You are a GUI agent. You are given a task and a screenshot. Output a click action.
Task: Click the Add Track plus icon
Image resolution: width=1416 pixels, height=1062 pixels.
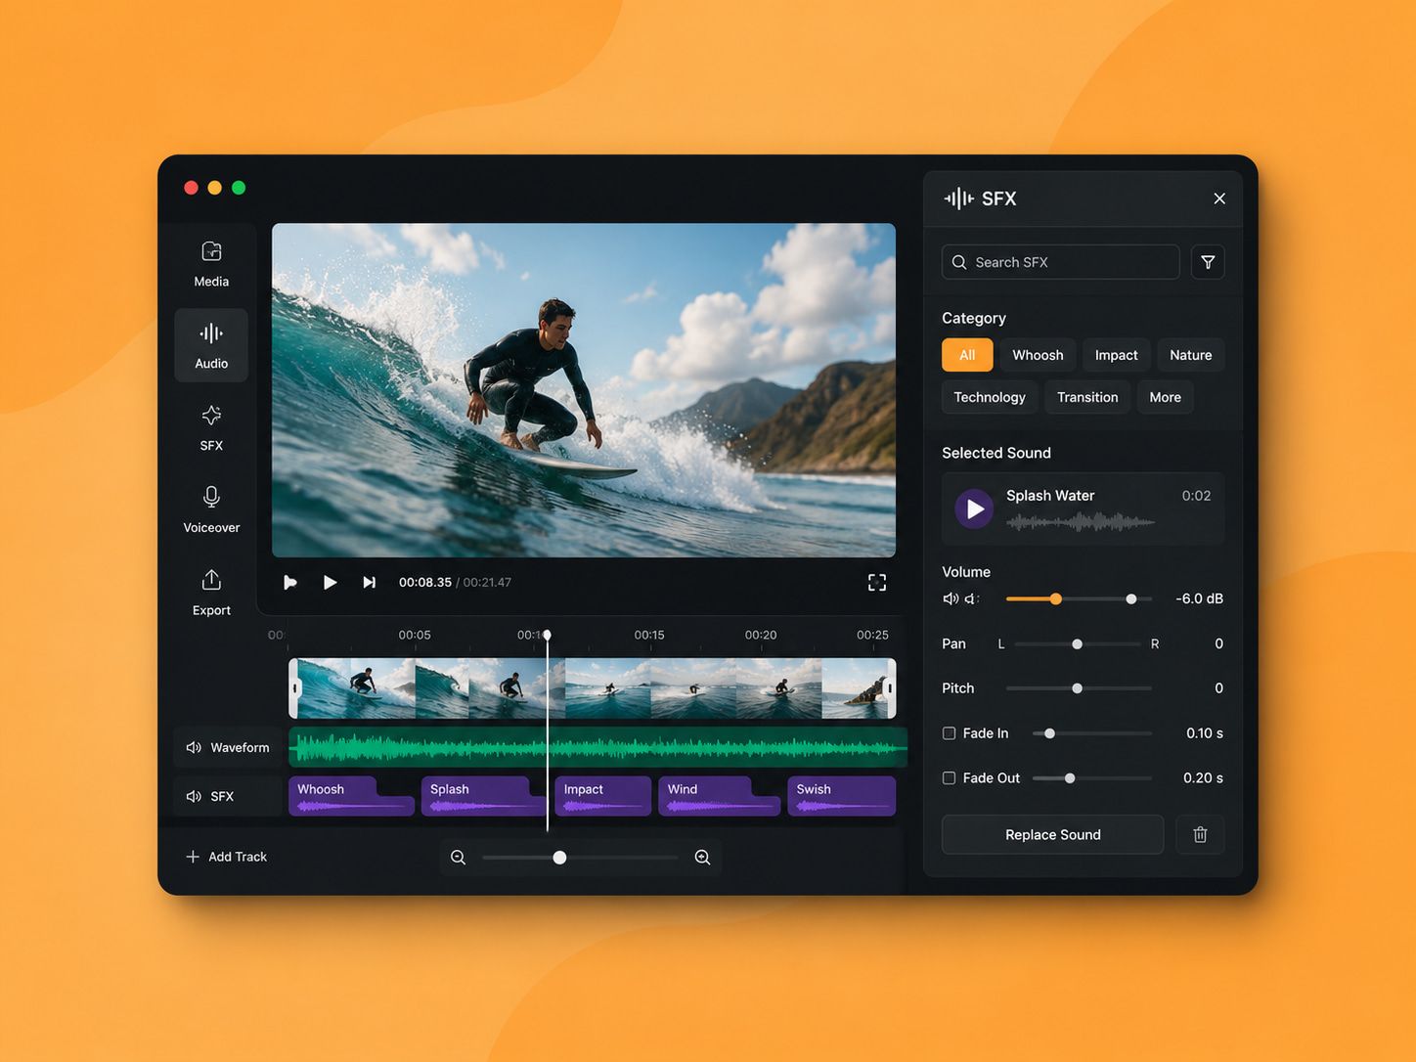click(x=193, y=857)
